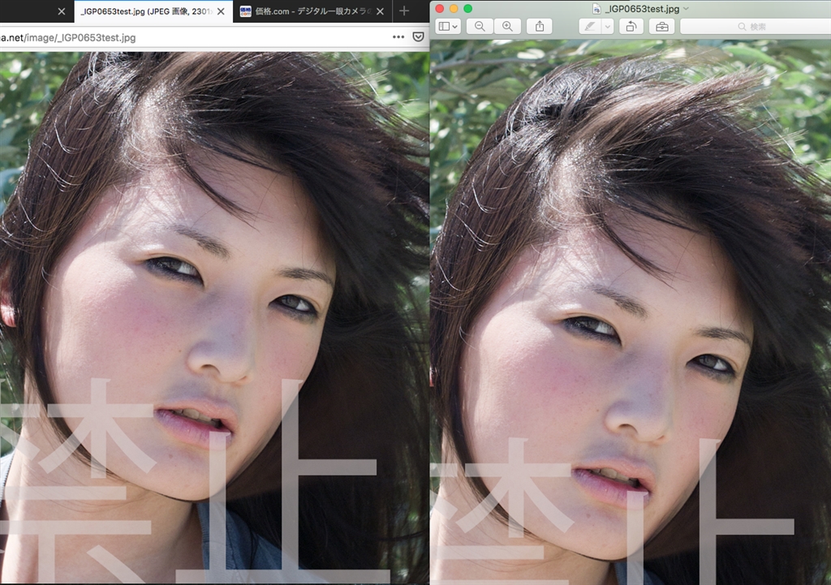831x585 pixels.
Task: Open the new tab plus button in the browser
Action: coord(404,11)
